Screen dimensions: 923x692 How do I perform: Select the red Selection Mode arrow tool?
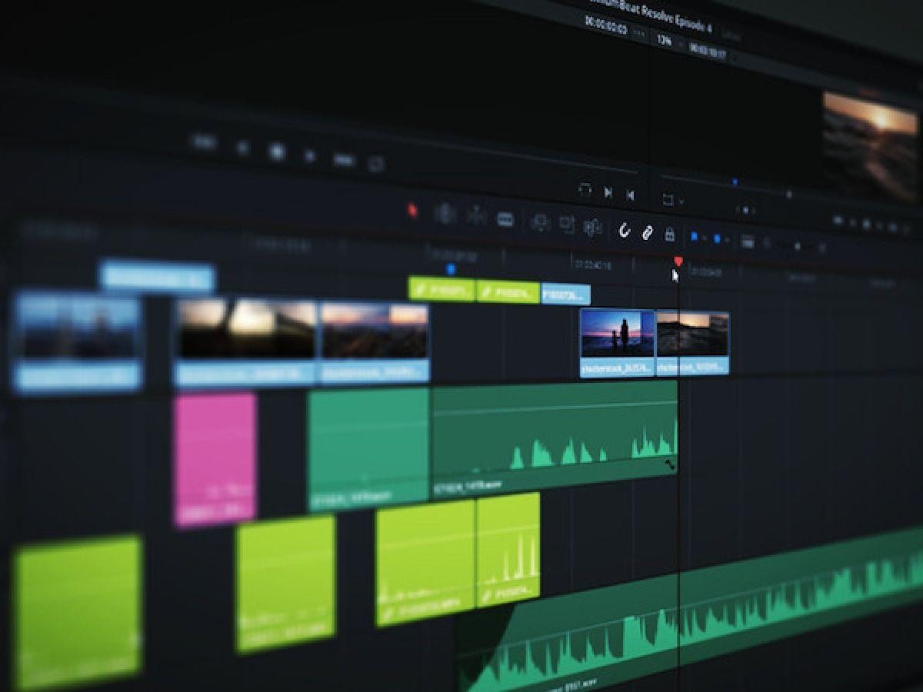click(412, 210)
